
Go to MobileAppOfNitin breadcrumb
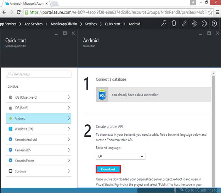click(x=64, y=24)
